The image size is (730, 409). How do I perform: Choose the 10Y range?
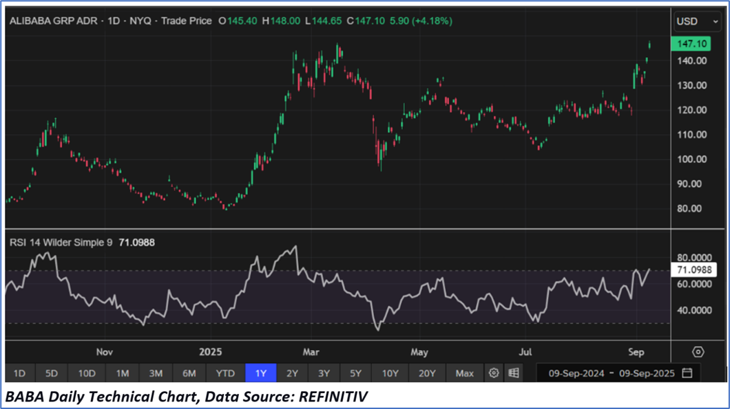tap(390, 373)
